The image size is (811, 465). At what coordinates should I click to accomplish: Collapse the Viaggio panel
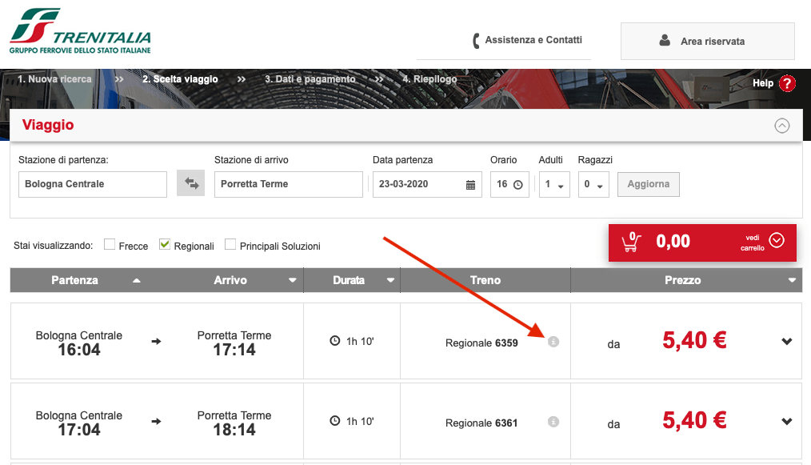[x=782, y=126]
